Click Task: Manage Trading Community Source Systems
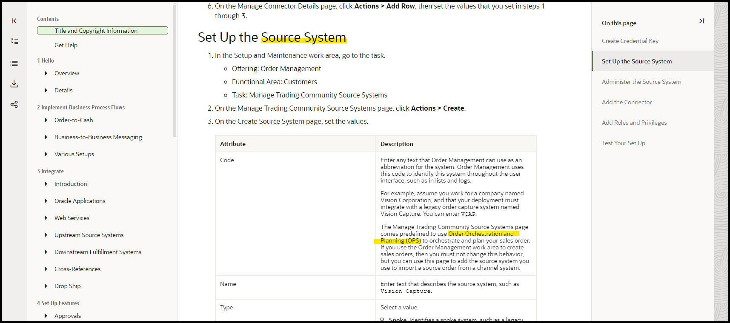 click(309, 95)
